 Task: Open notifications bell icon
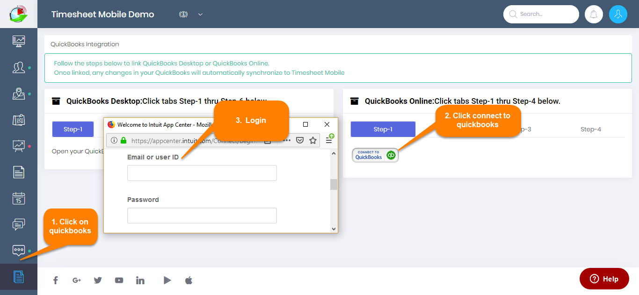point(594,14)
